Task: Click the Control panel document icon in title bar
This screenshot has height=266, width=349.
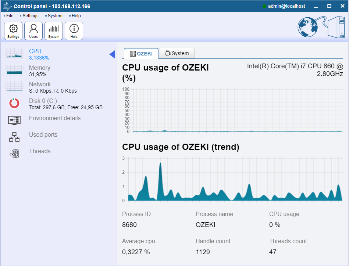Action: click(7, 6)
